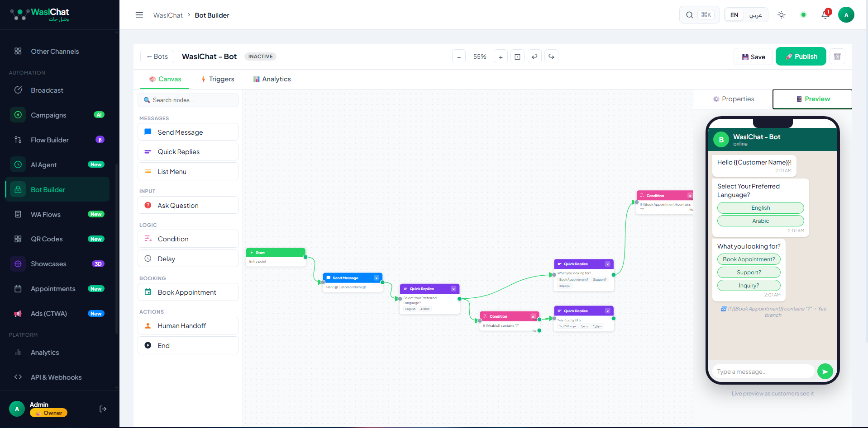Redo the last canvas action
Image resolution: width=868 pixels, height=428 pixels.
551,56
